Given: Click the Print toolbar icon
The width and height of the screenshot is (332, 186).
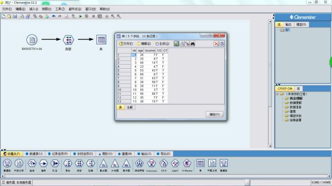Looking at the screenshot, I should pos(22,16).
